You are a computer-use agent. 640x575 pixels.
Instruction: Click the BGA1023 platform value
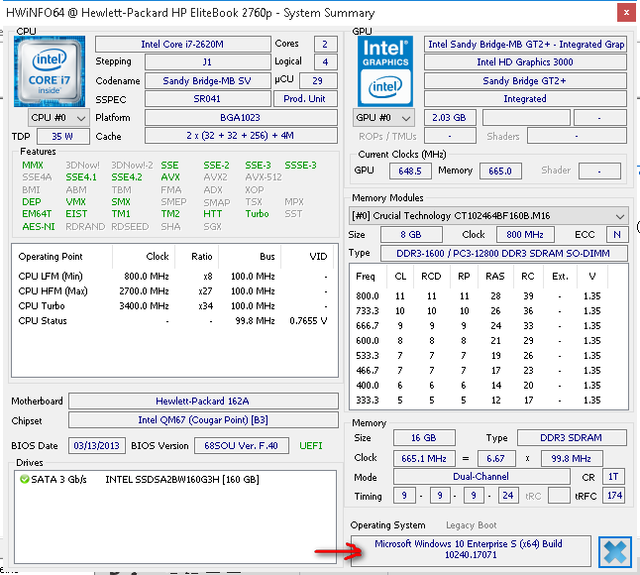(x=241, y=118)
